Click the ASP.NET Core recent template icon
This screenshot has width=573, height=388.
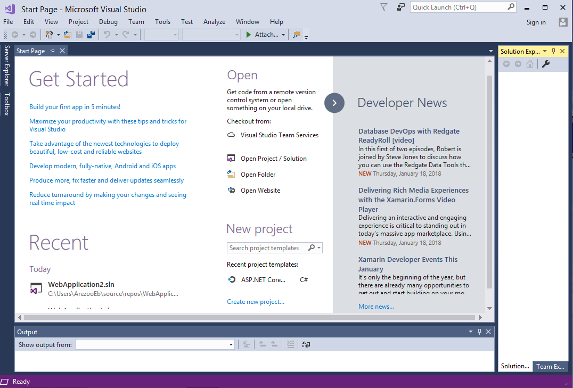point(231,279)
